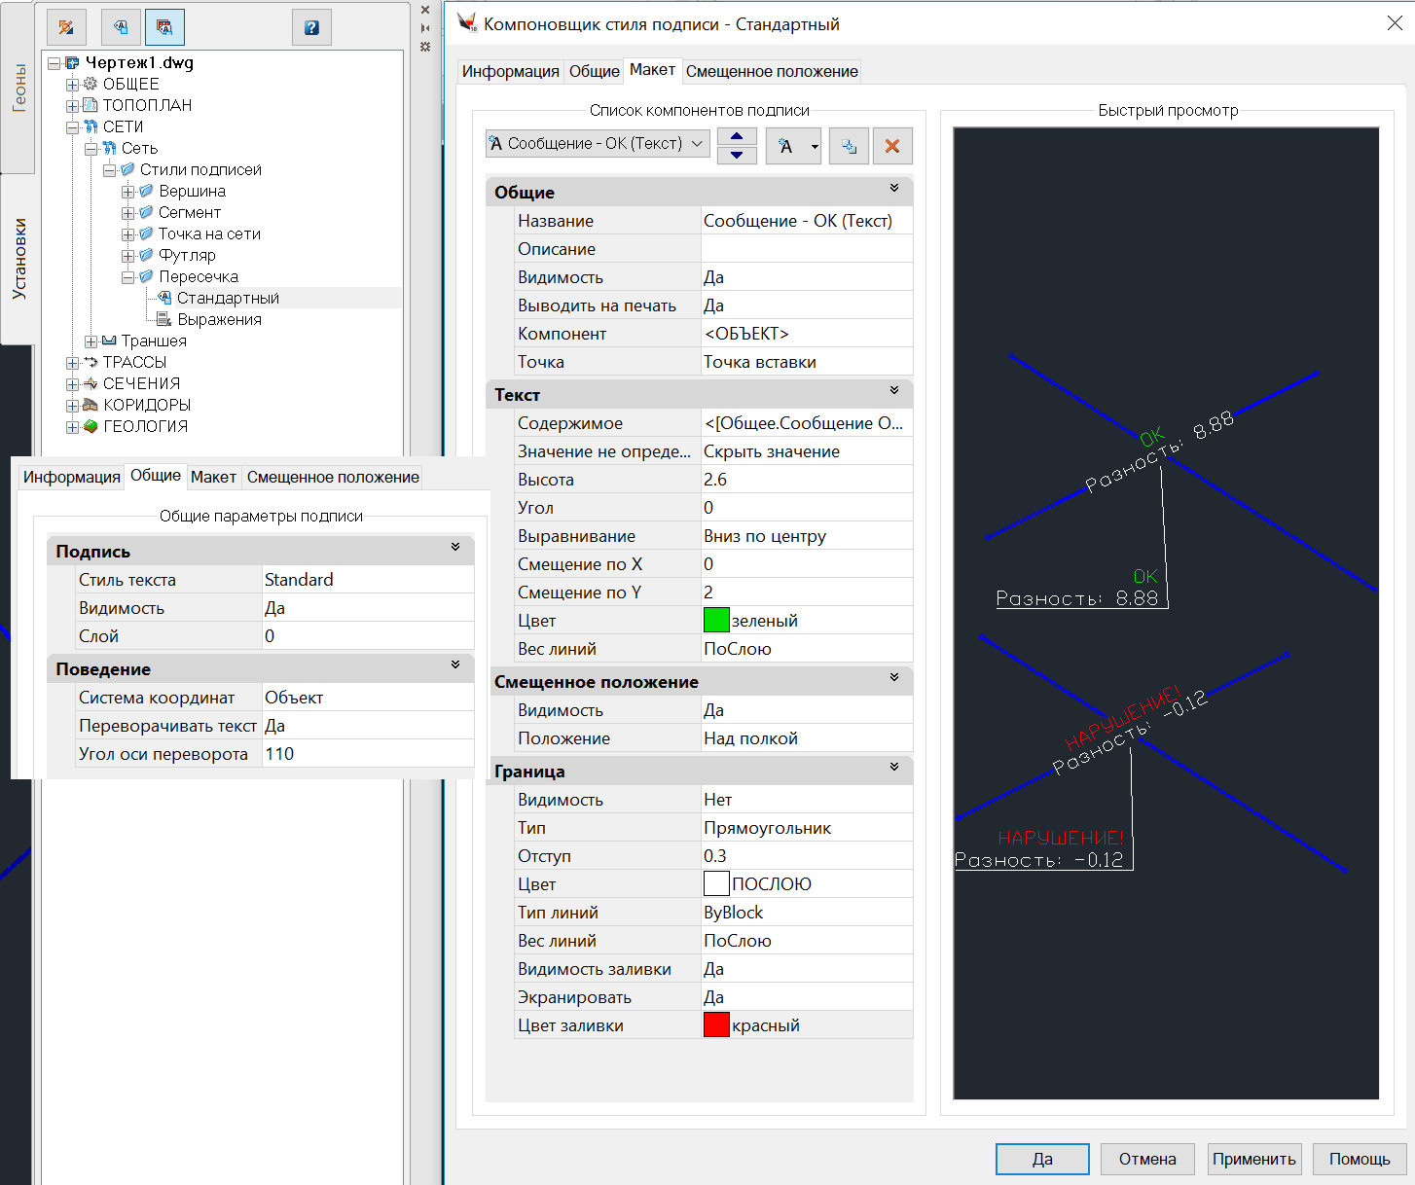Click the gear icon under the palette close X
1415x1185 pixels.
425,47
